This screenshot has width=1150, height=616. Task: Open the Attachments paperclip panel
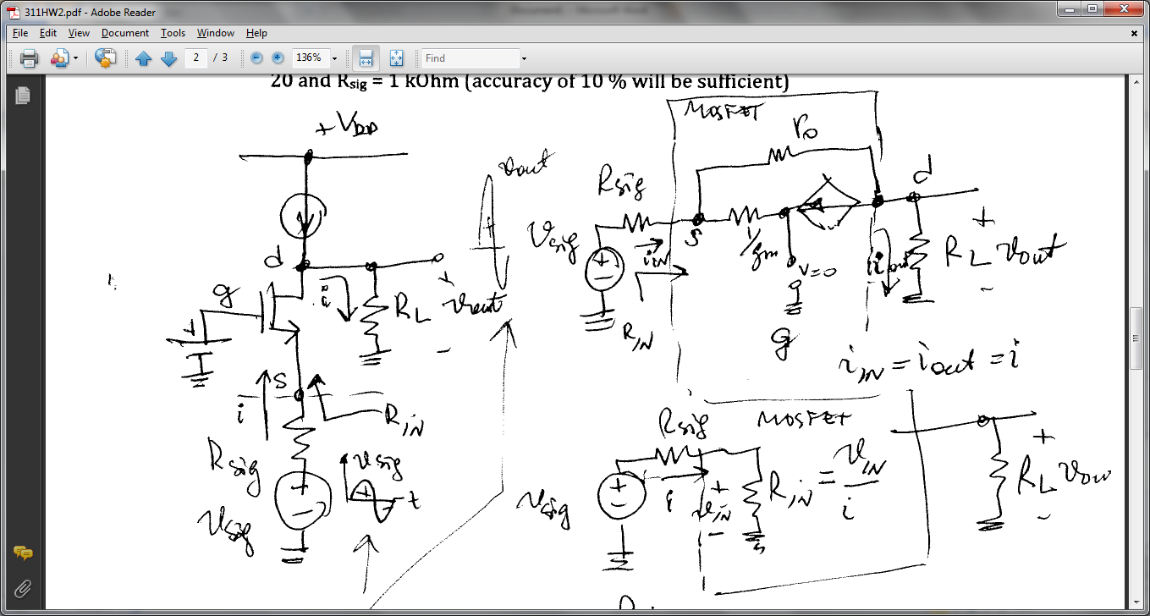(x=23, y=587)
